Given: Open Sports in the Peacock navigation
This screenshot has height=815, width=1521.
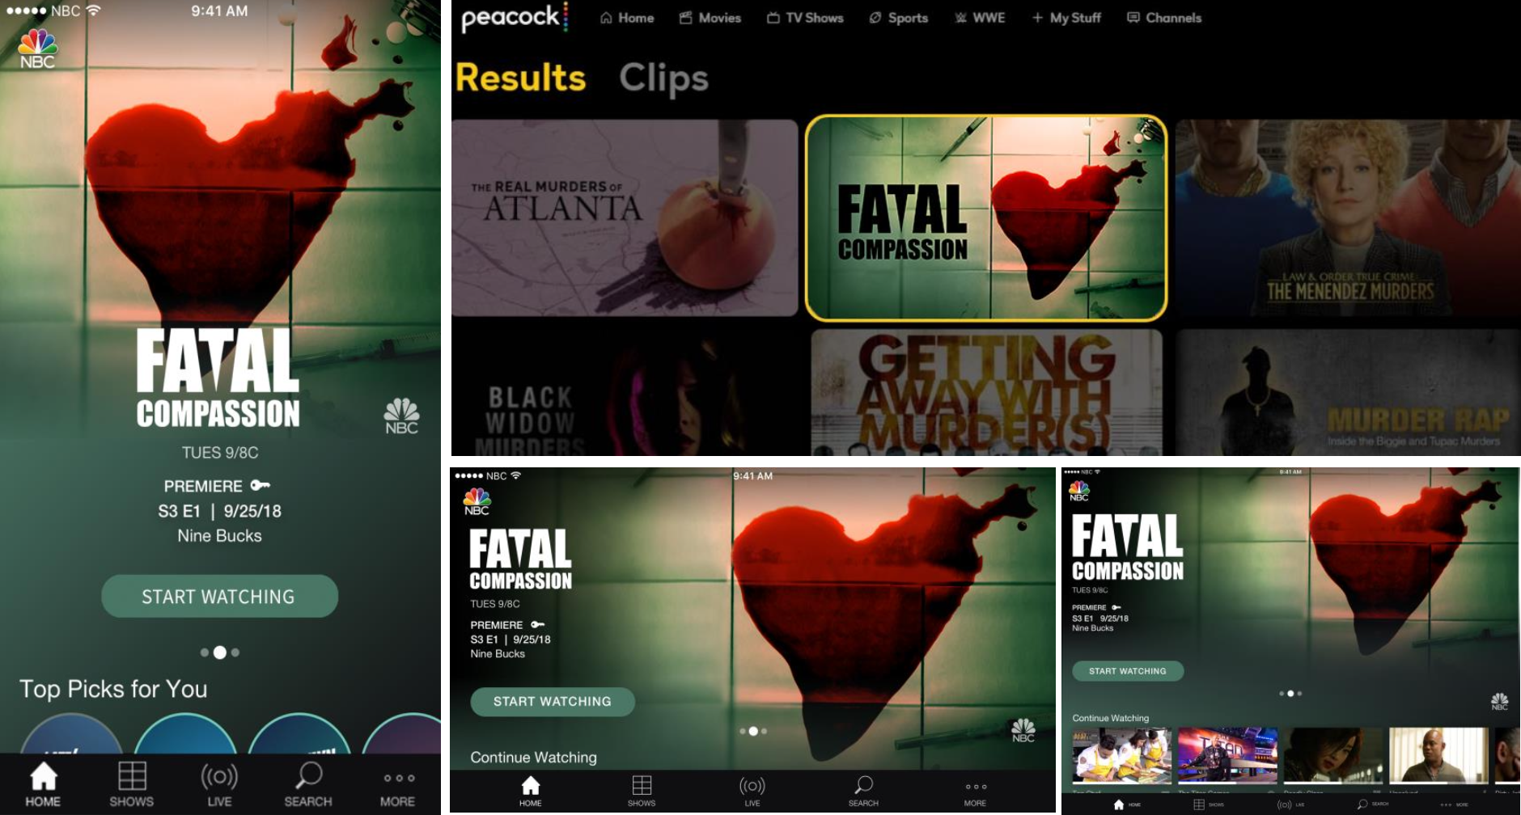Looking at the screenshot, I should (x=898, y=18).
